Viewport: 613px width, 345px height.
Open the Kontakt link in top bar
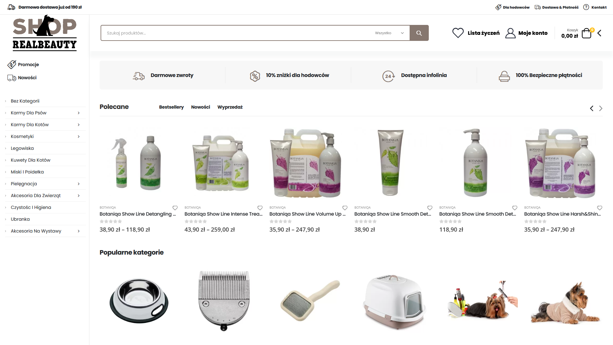tap(595, 7)
